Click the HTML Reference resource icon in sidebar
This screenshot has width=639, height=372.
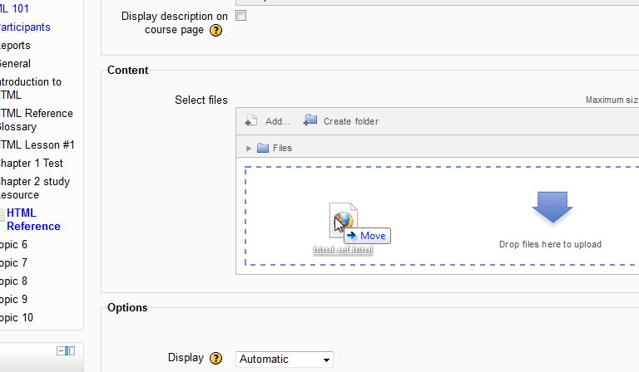2,214
